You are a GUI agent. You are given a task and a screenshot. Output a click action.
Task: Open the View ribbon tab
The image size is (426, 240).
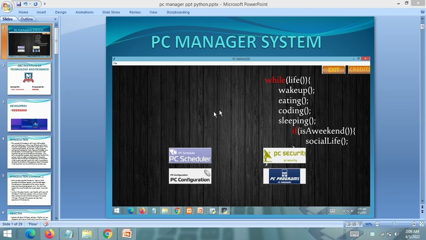(153, 12)
